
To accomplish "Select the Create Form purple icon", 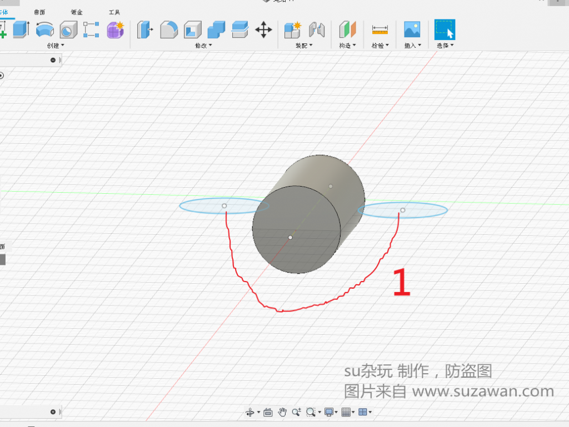I will point(116,30).
